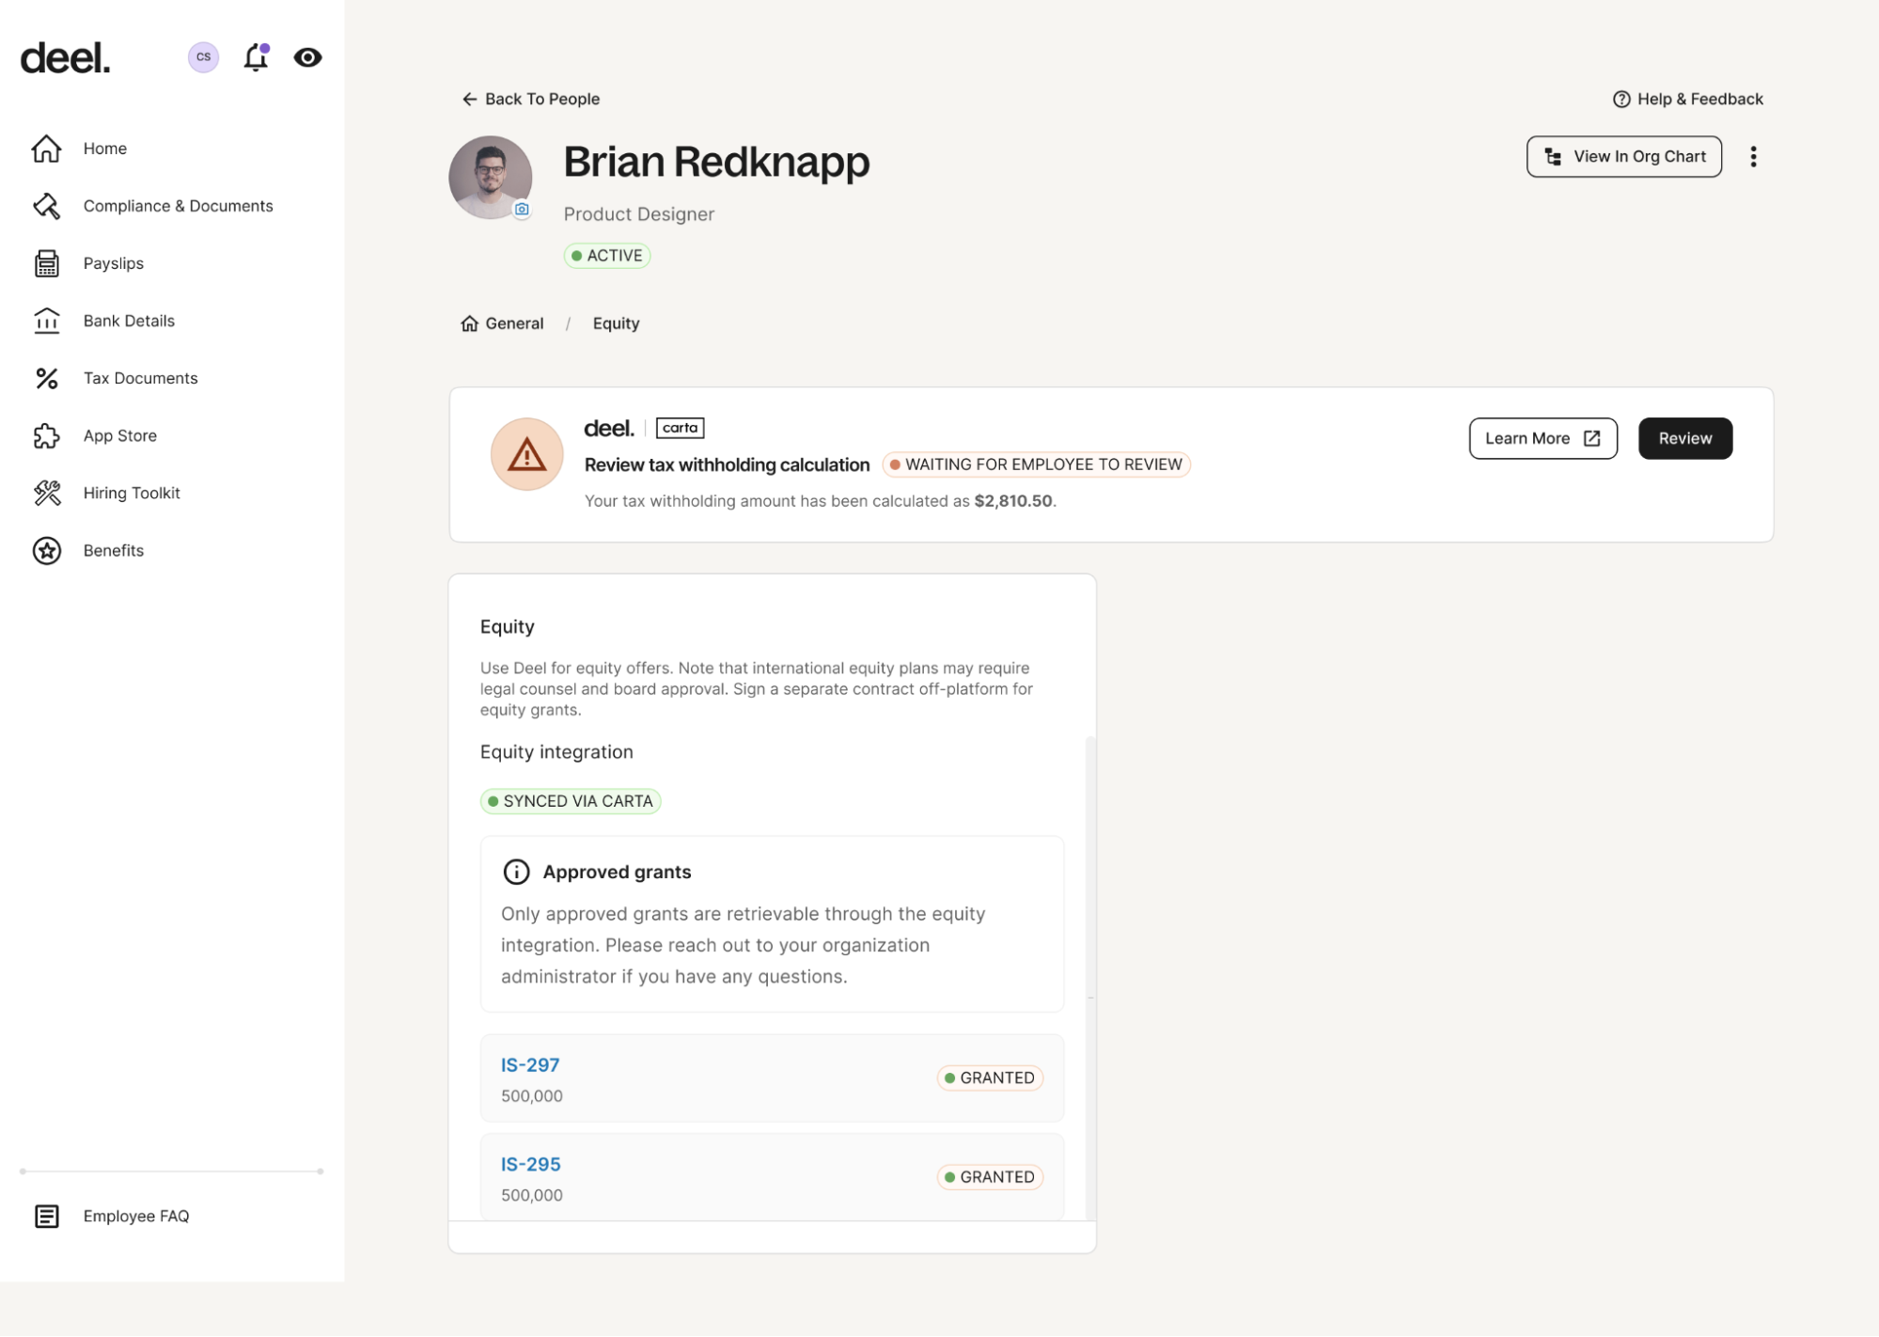Open the Hiring Toolkit

tap(131, 493)
